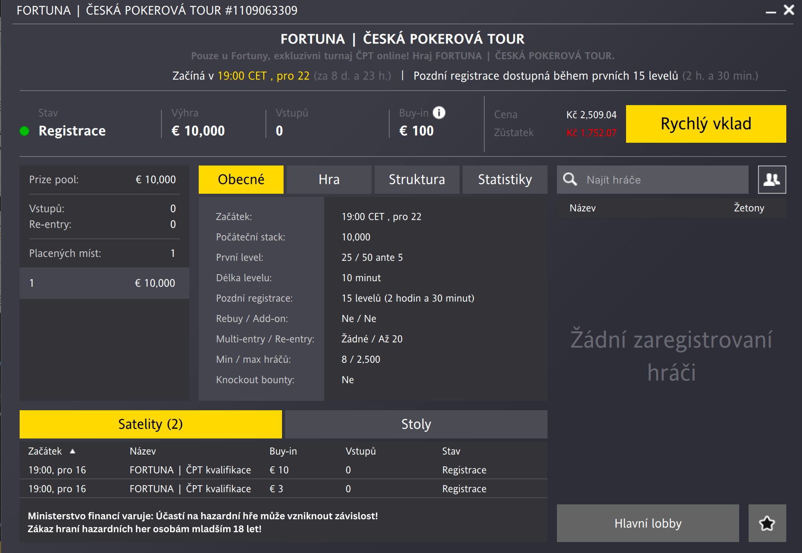The width and height of the screenshot is (802, 553).
Task: Sort players by Žetony column
Action: click(x=749, y=208)
